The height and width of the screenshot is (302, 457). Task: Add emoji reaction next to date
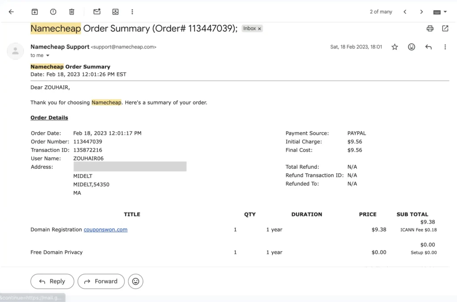pos(411,47)
